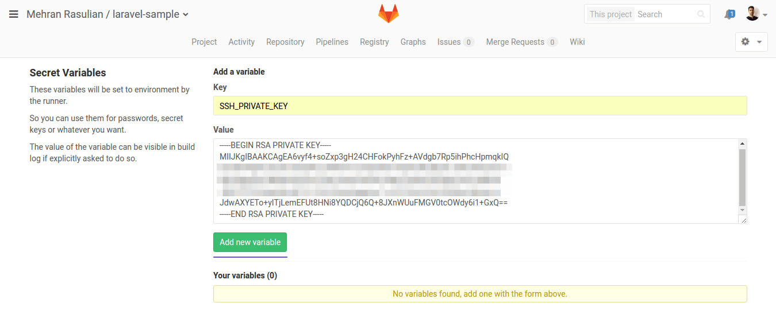
Task: Open the notifications bell icon
Action: coord(729,14)
